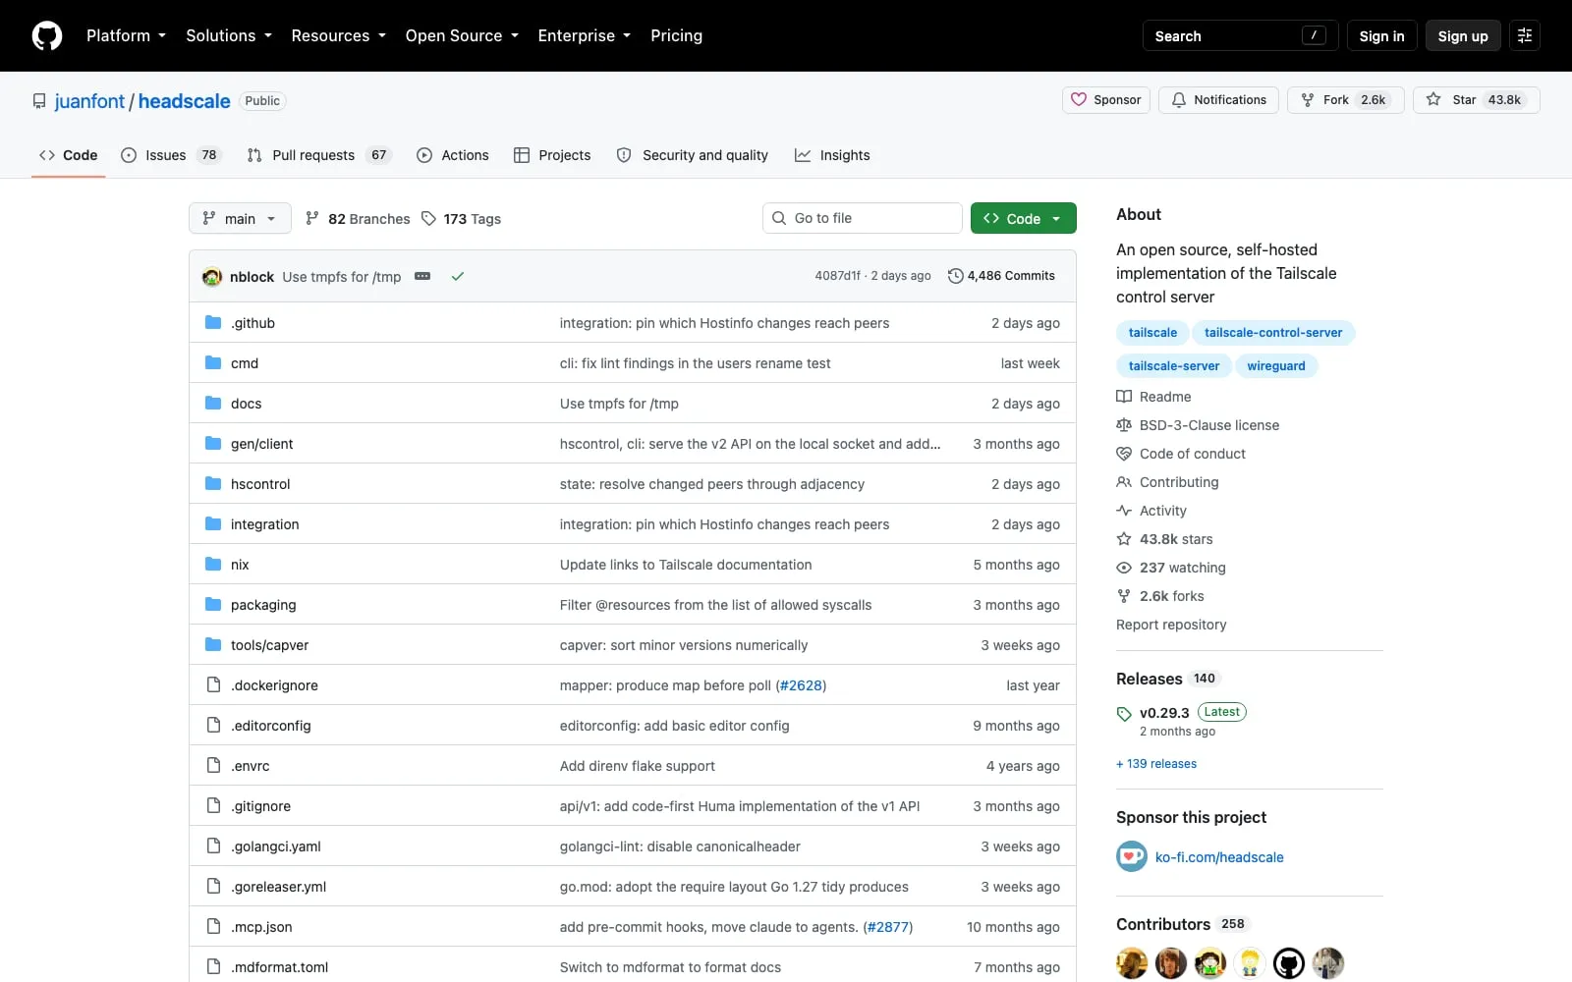1572x982 pixels.
Task: Click the stars icon in About
Action: [x=1124, y=539]
